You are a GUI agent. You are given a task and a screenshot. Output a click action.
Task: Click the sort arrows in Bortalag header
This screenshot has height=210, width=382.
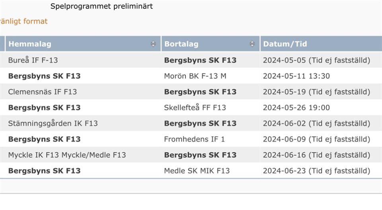click(252, 44)
